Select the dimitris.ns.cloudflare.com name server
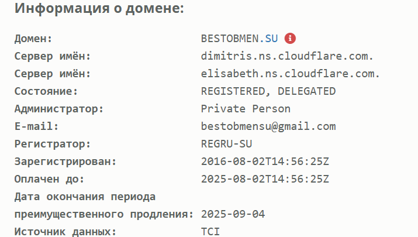The image size is (418, 237). pos(287,56)
